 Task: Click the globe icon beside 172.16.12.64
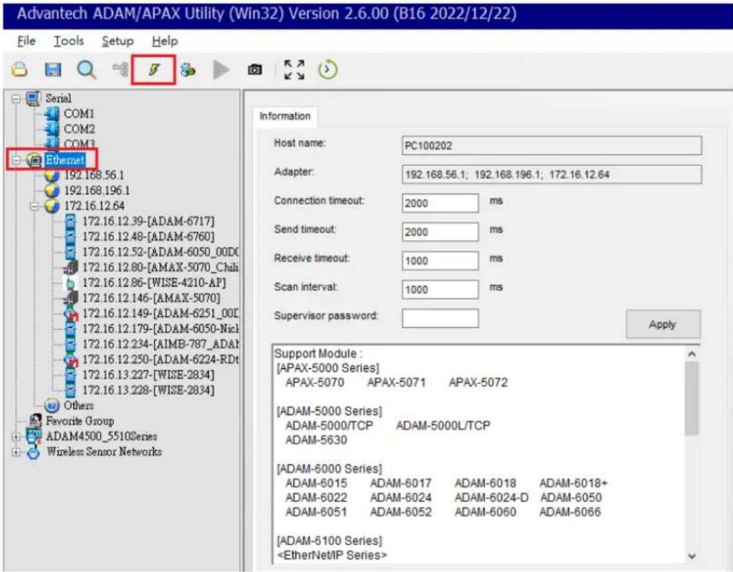(x=52, y=206)
